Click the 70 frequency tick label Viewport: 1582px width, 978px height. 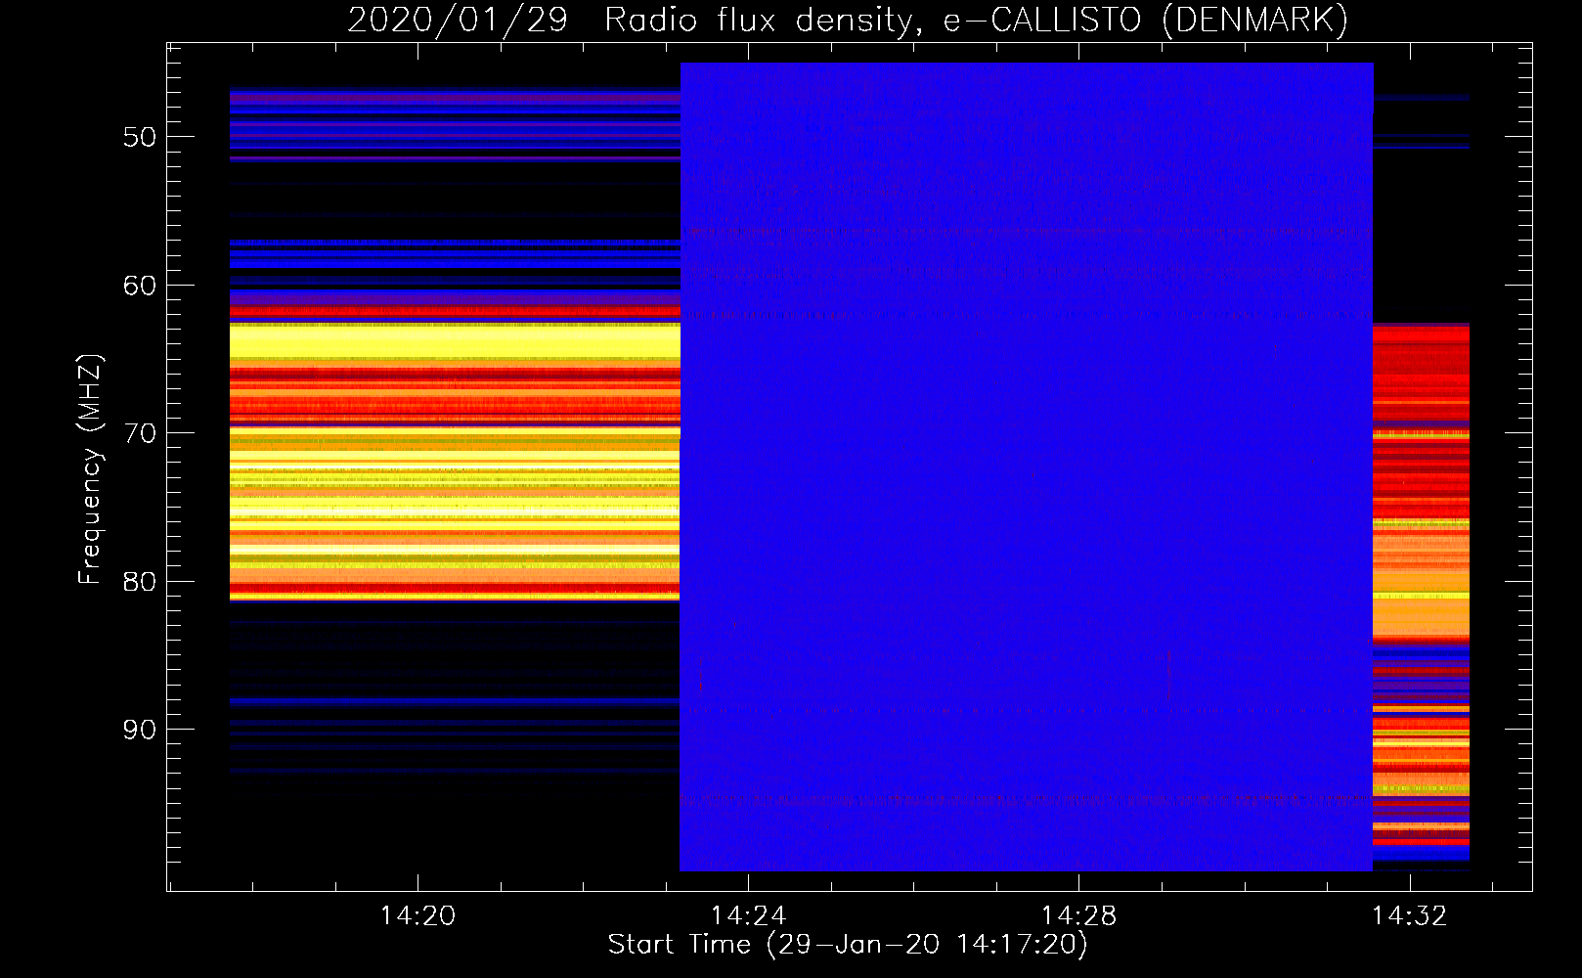click(140, 433)
